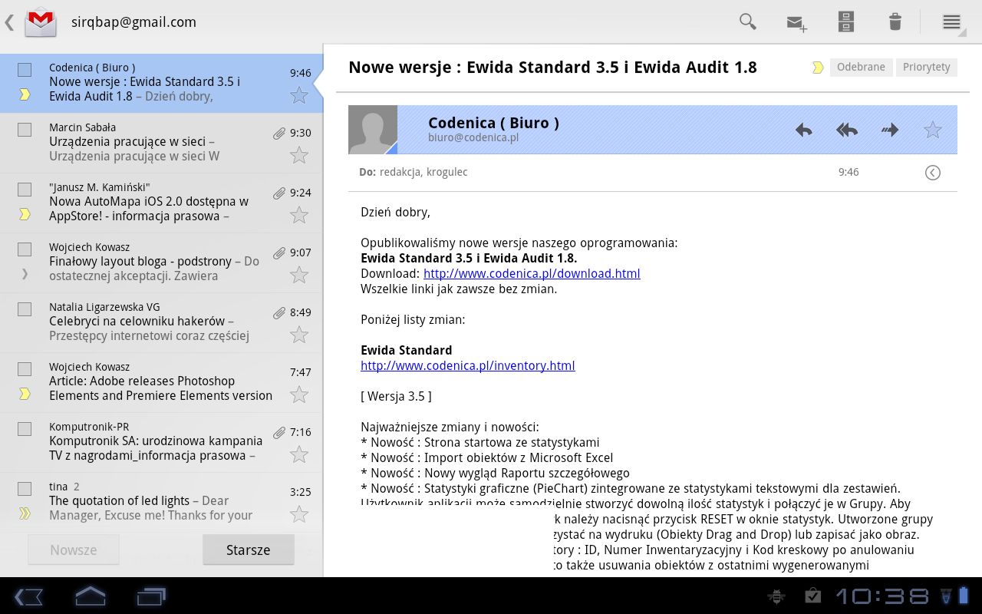Toggle importance marker on Codenica list item
The image size is (982, 614).
click(x=25, y=94)
